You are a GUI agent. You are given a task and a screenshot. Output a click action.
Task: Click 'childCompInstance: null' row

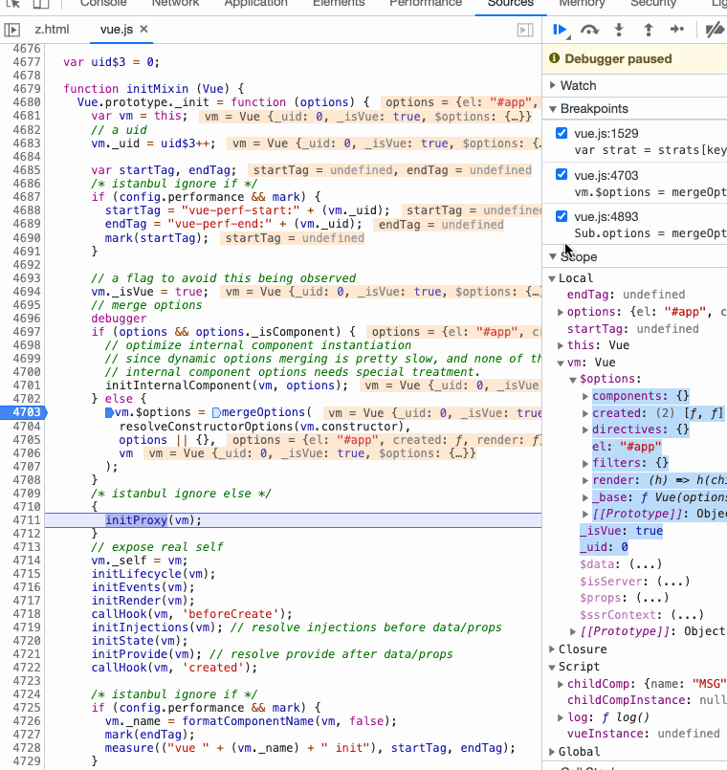(647, 700)
